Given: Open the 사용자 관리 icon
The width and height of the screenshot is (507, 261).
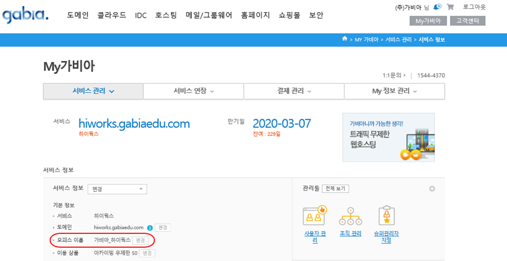Looking at the screenshot, I should coord(315,215).
